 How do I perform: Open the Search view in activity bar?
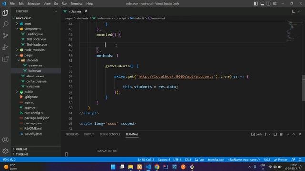[5, 24]
